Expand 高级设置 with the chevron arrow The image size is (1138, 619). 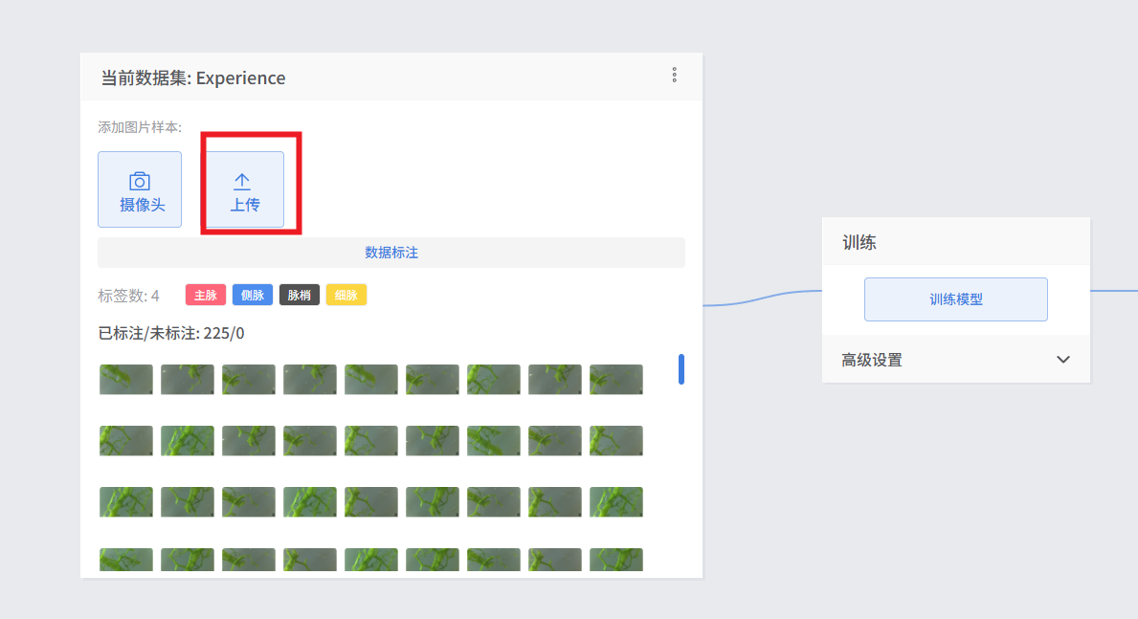pyautogui.click(x=1062, y=360)
